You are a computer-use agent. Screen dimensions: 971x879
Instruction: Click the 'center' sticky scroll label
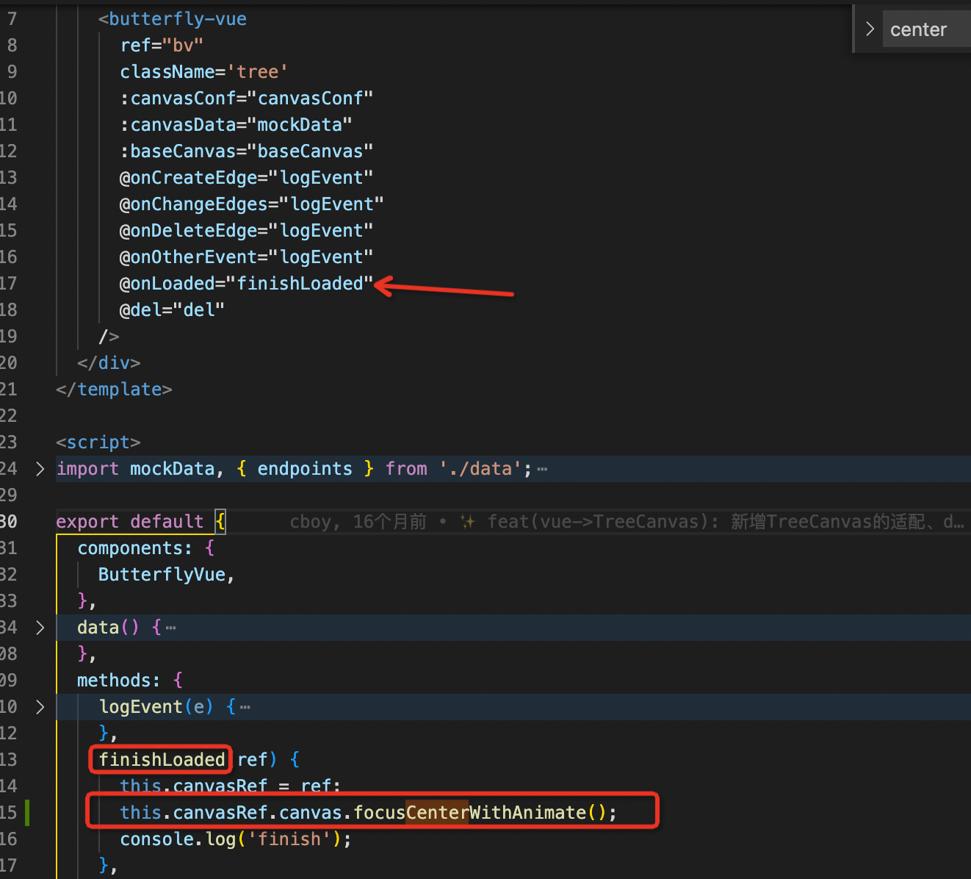pyautogui.click(x=917, y=29)
